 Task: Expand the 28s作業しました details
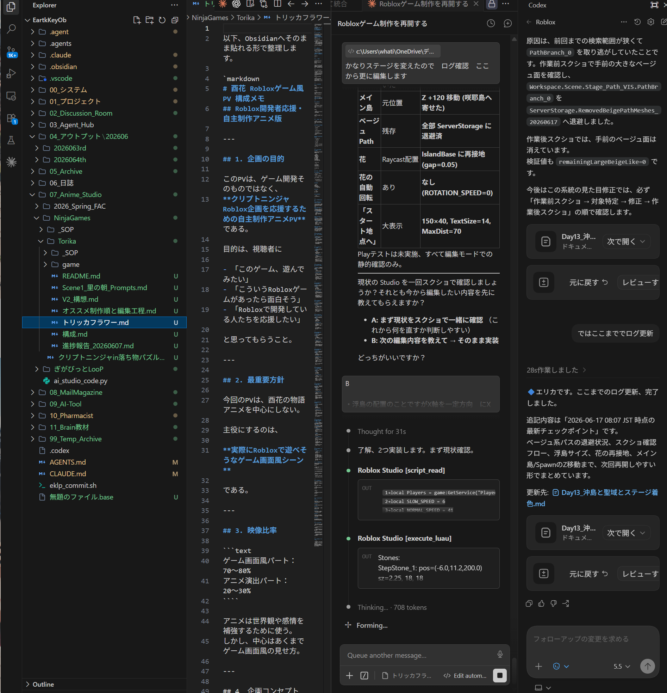coord(556,370)
